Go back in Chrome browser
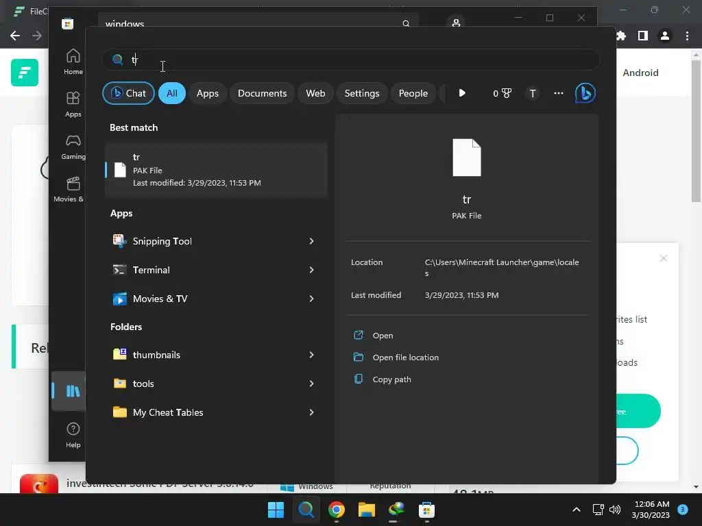The height and width of the screenshot is (526, 702). click(x=15, y=36)
